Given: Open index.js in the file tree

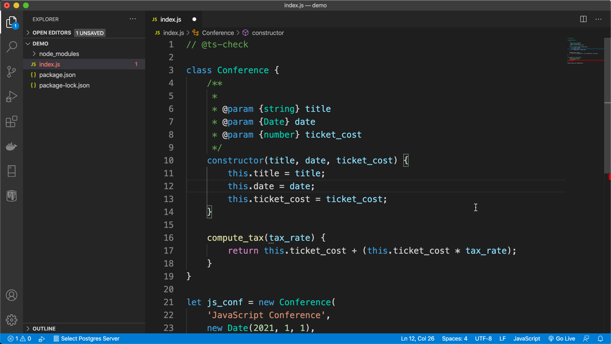Looking at the screenshot, I should (x=84, y=64).
